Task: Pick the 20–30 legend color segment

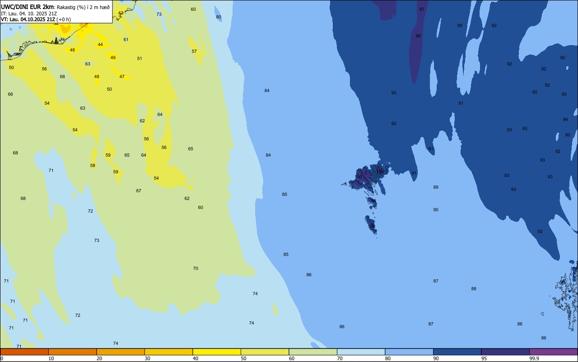Action: coord(121,352)
